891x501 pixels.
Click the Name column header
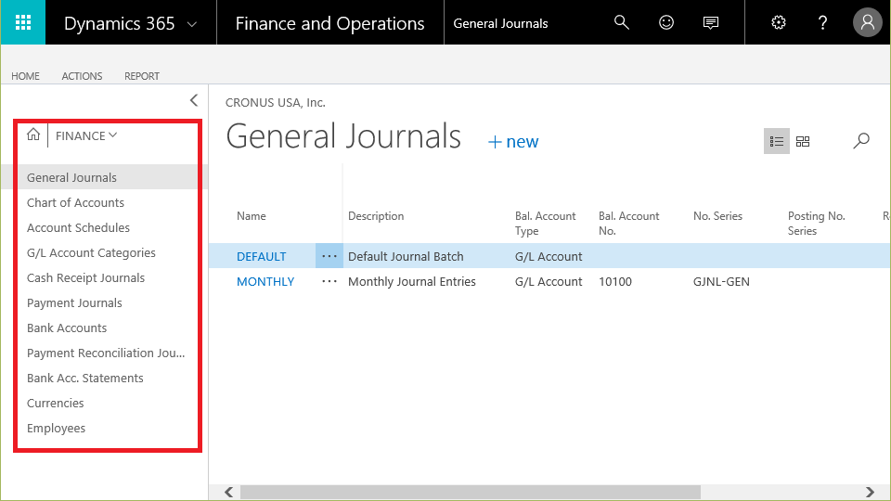pyautogui.click(x=252, y=216)
